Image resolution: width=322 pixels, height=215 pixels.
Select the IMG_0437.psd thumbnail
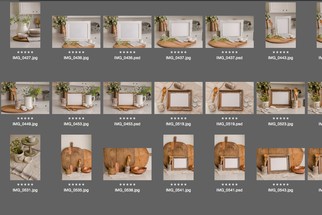click(x=229, y=32)
